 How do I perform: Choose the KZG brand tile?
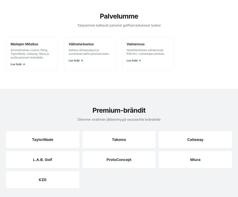(x=43, y=180)
